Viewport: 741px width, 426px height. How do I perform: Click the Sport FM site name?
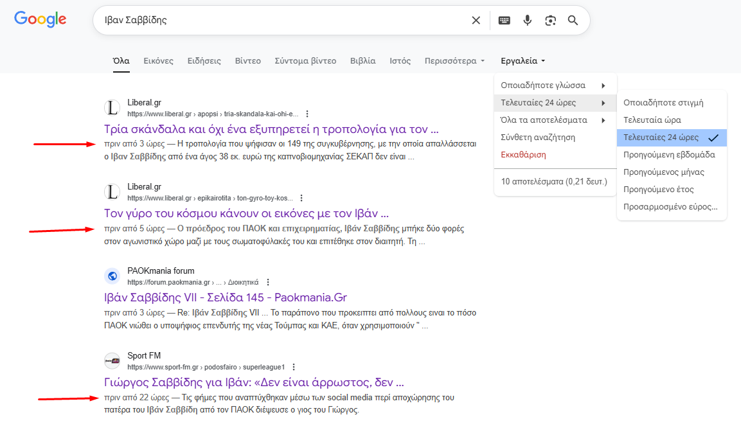[144, 355]
